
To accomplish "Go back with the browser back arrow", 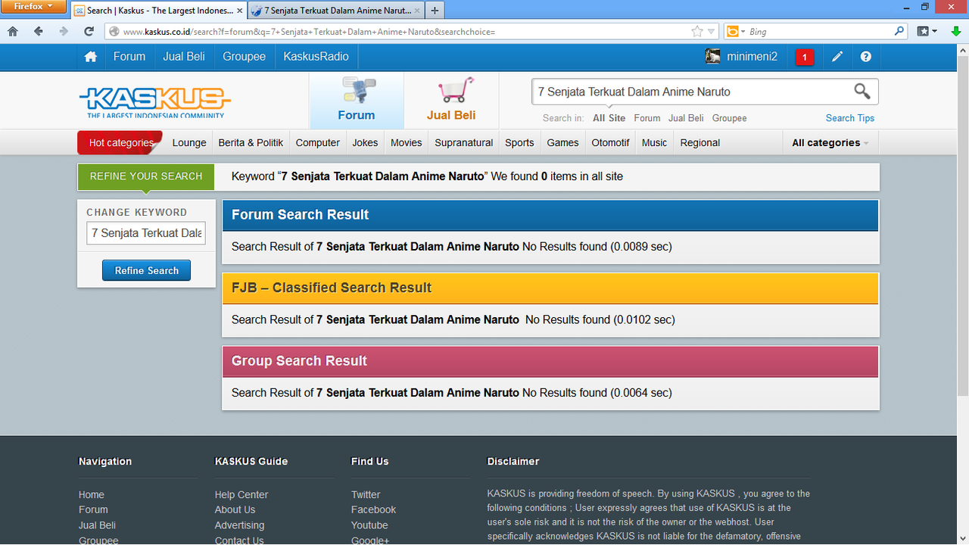I will click(38, 32).
